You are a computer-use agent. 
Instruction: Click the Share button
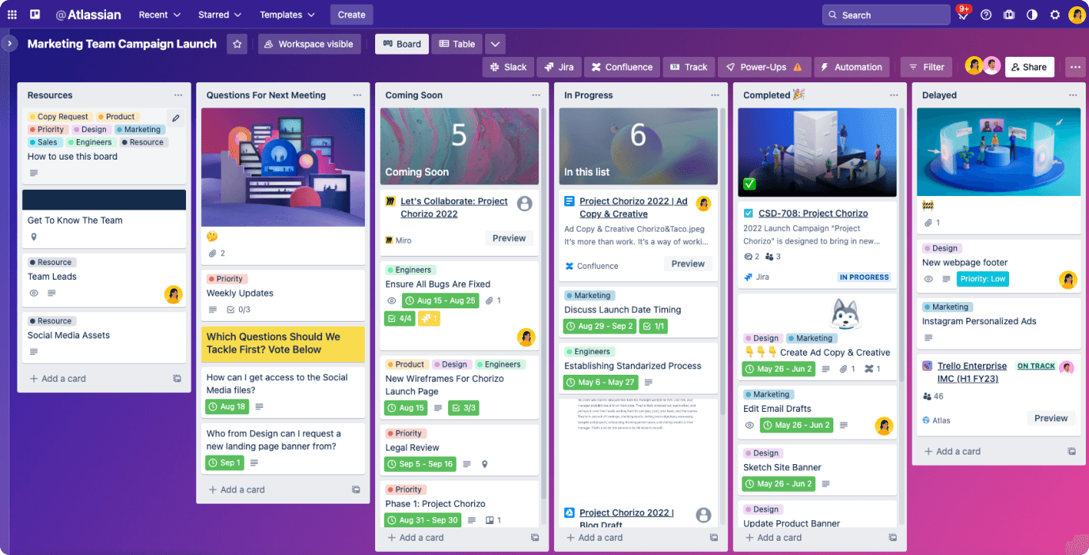(1029, 67)
